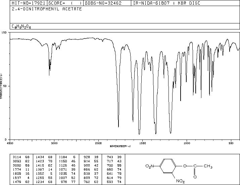The width and height of the screenshot is (240, 185).
Task: Select peak table entry 866
Action: point(91,170)
